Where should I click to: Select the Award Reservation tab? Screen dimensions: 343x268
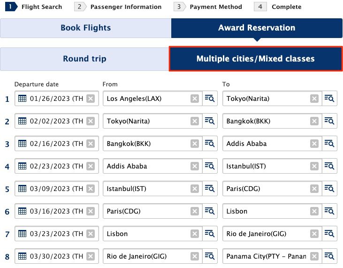click(257, 28)
